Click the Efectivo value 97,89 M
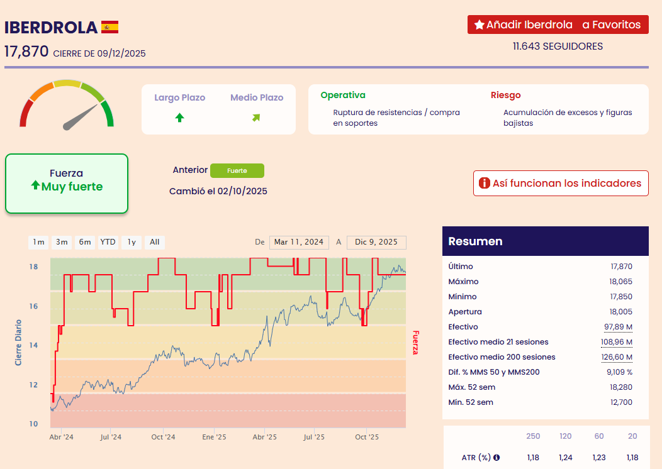 tap(618, 327)
